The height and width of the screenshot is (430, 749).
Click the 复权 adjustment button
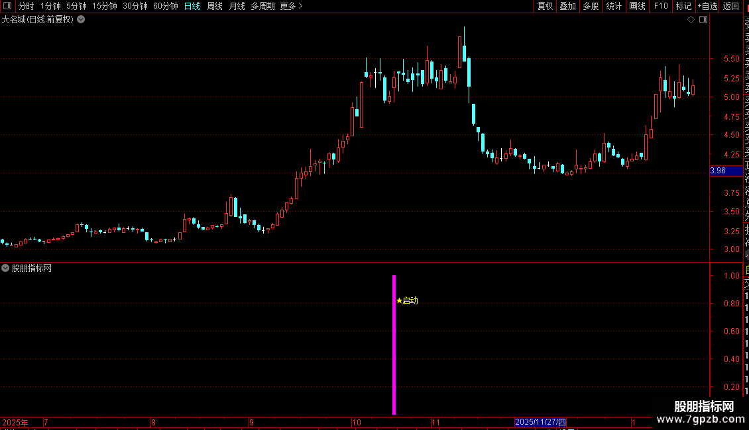[x=545, y=6]
